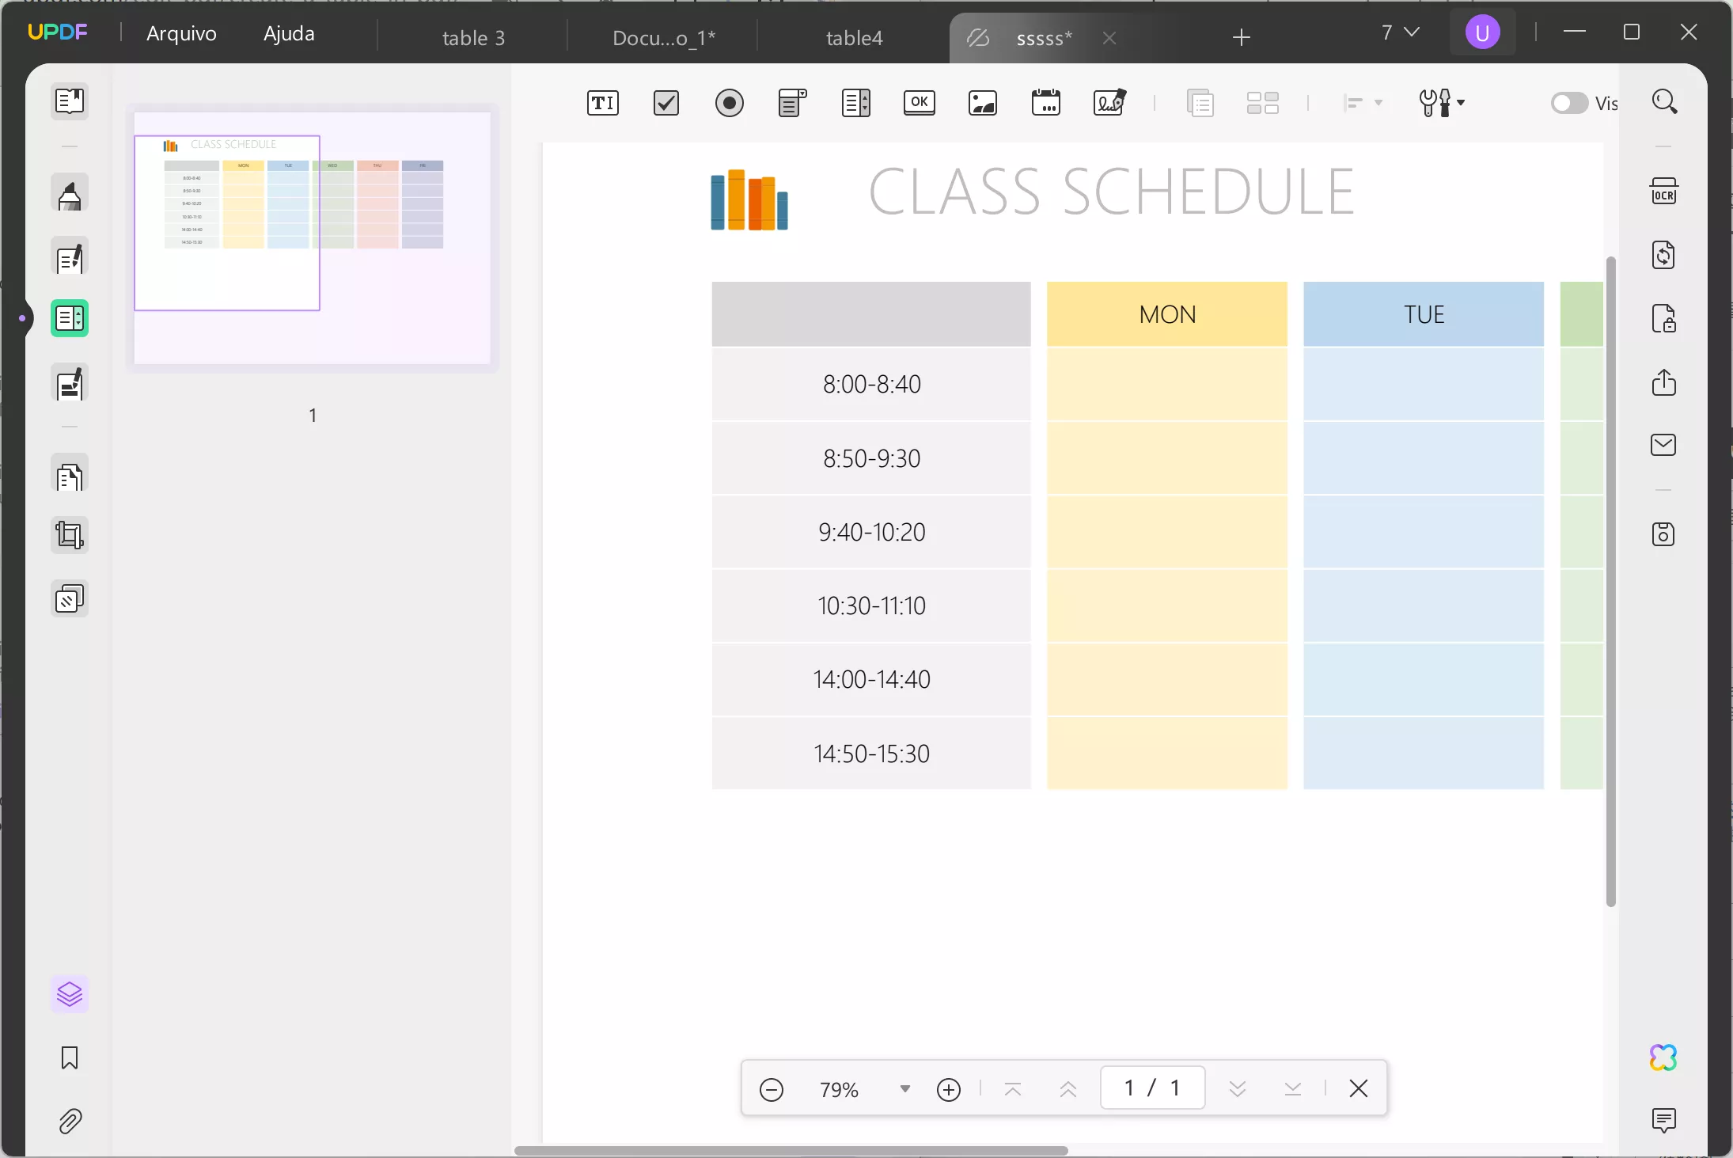Screen dimensions: 1733x1158
Task: Switch to the table4 tab
Action: click(x=854, y=38)
